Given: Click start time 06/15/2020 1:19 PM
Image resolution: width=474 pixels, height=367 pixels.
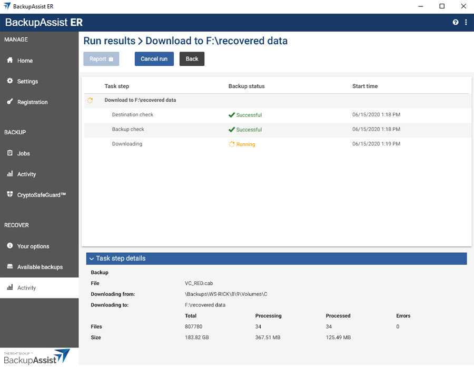Looking at the screenshot, I should [377, 144].
